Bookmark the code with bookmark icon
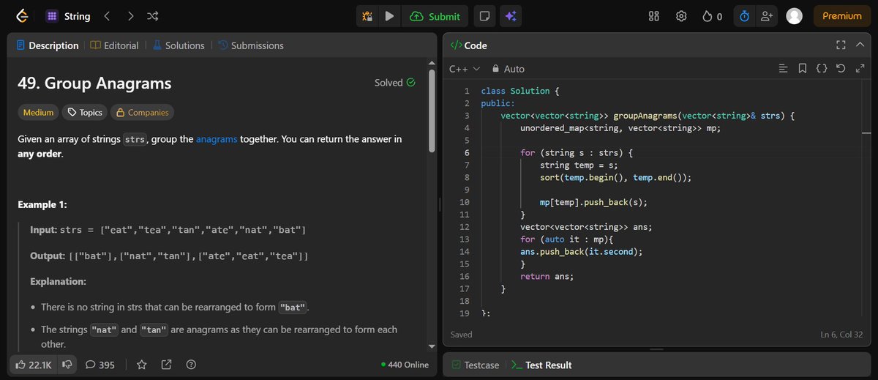Image resolution: width=878 pixels, height=380 pixels. (802, 69)
